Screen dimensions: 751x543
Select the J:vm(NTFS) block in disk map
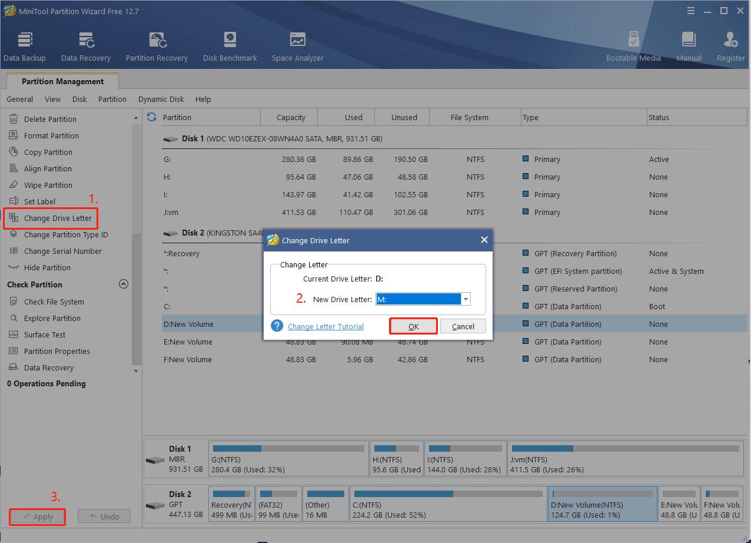click(626, 458)
